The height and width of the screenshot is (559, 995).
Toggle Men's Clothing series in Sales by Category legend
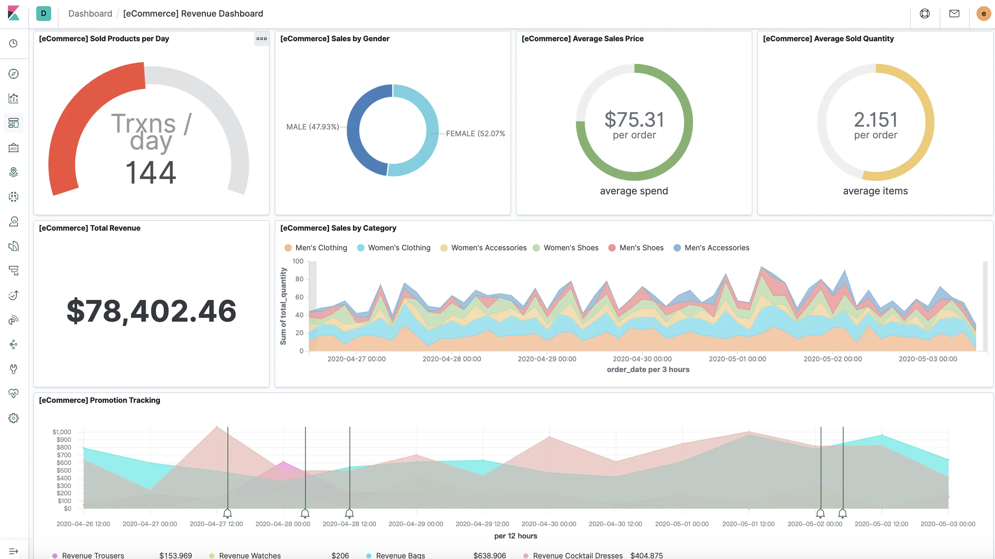pyautogui.click(x=320, y=248)
